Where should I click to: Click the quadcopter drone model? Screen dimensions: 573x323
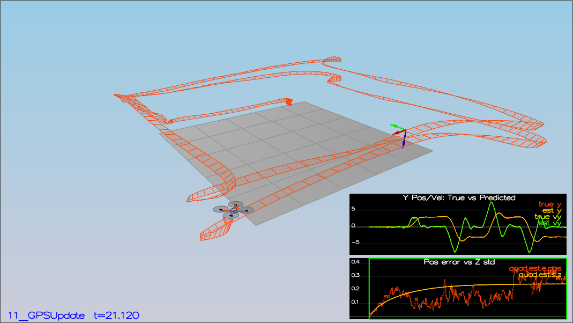click(x=233, y=210)
